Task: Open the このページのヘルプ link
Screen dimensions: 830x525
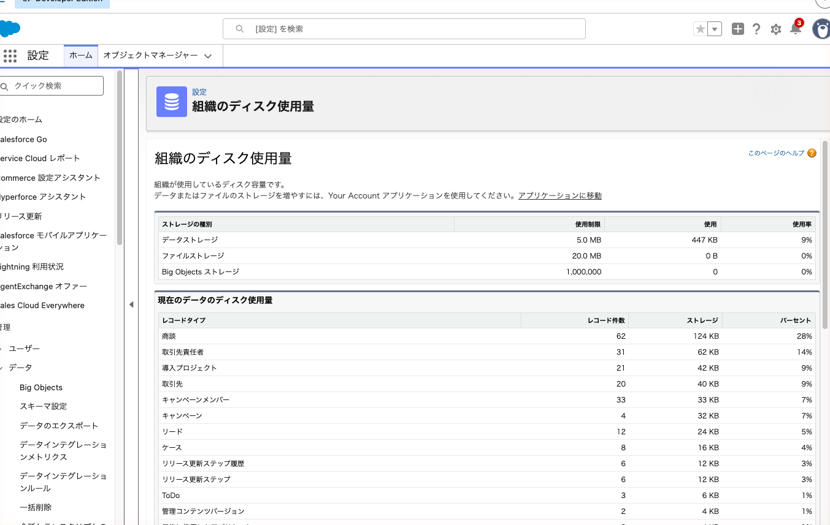Action: [x=776, y=153]
